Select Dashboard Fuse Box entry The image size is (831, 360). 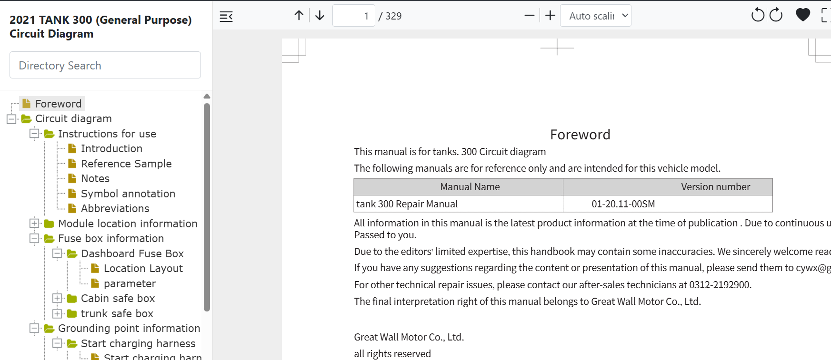(132, 253)
